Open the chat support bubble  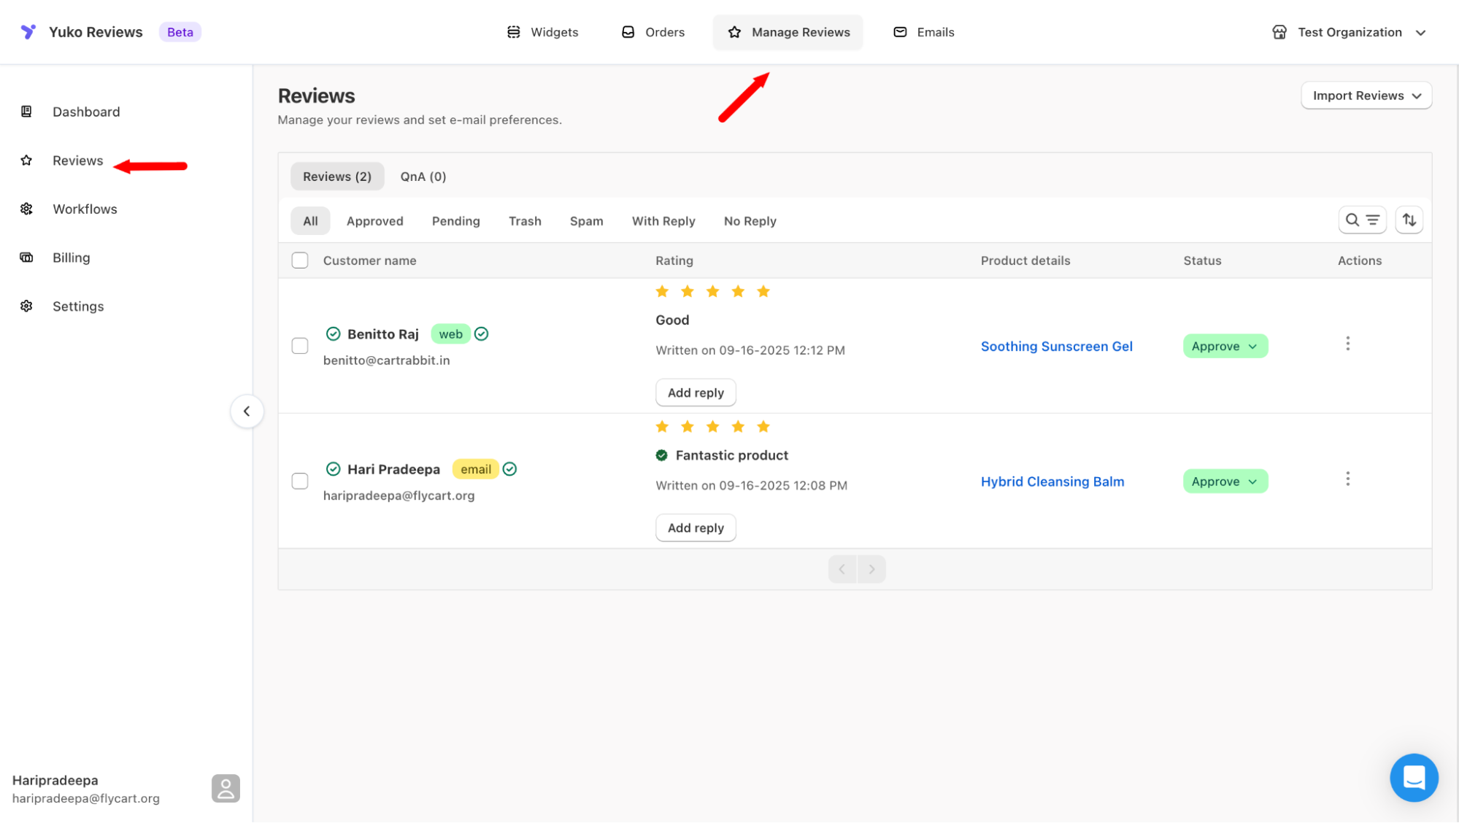1413,777
